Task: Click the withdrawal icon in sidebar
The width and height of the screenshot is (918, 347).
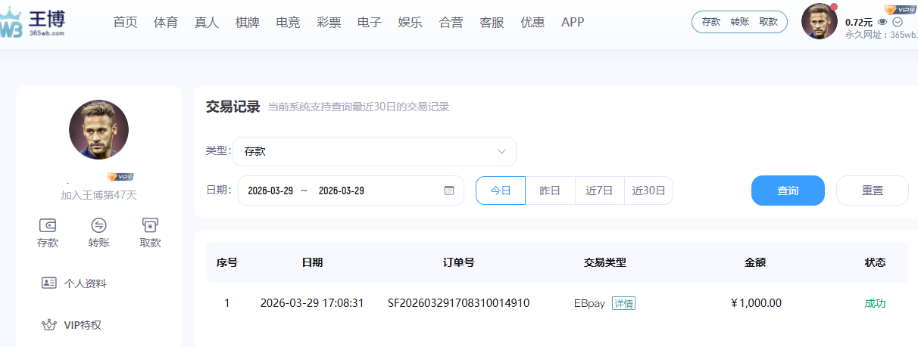Action: tap(150, 226)
